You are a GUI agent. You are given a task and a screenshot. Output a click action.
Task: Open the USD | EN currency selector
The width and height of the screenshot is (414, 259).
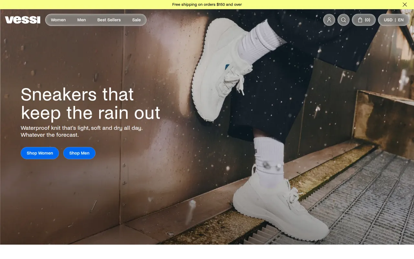394,20
